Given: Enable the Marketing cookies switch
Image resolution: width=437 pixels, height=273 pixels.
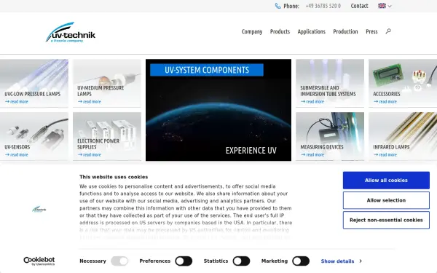Looking at the screenshot, I should [x=301, y=261].
